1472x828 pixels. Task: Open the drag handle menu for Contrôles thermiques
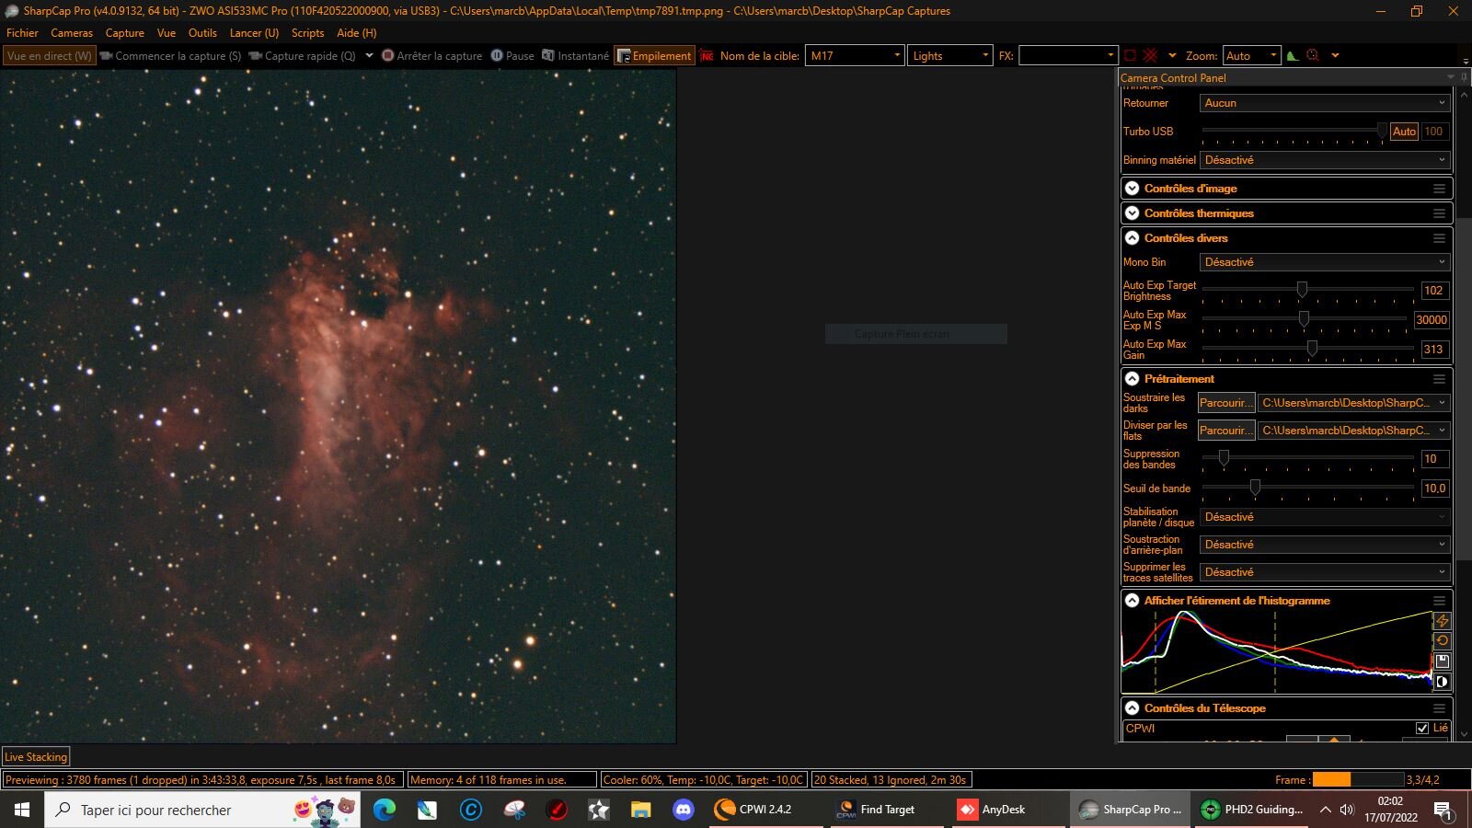point(1439,213)
